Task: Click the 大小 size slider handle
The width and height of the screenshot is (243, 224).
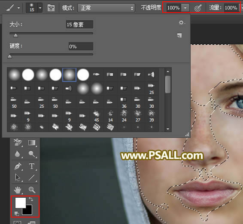Action: pos(15,36)
